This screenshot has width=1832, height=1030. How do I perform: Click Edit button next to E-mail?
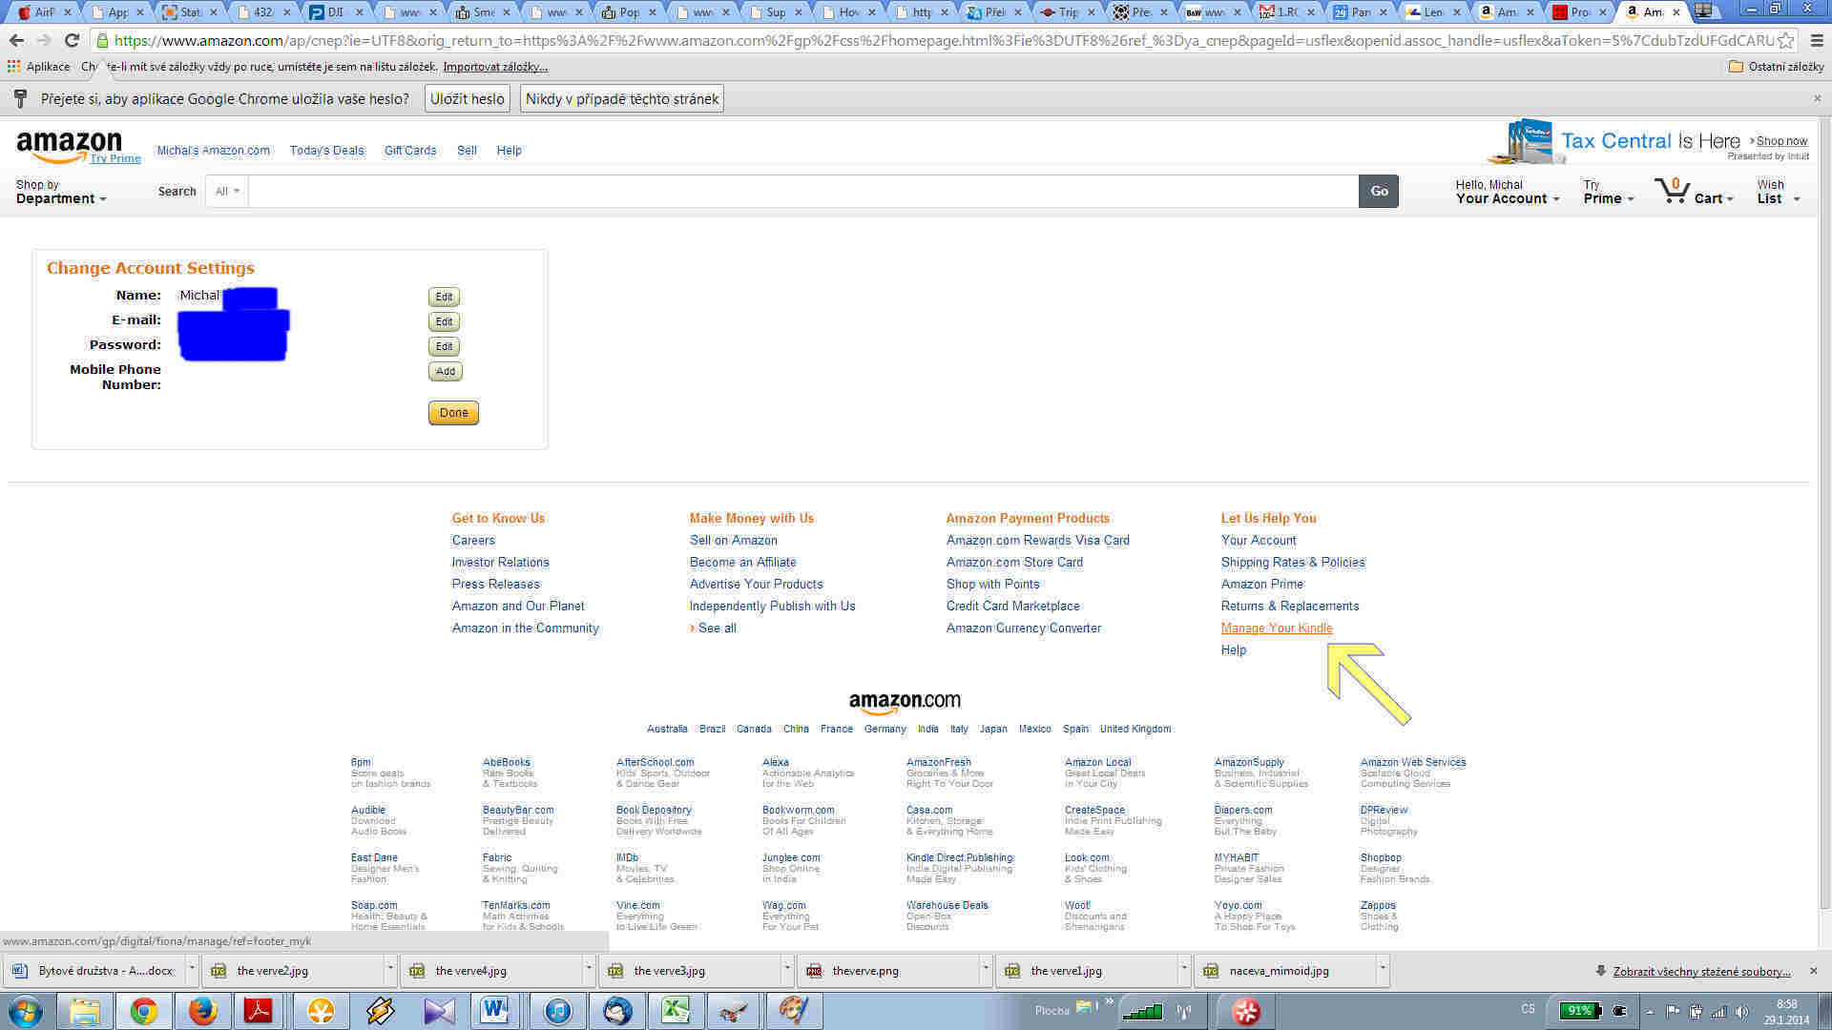click(444, 321)
